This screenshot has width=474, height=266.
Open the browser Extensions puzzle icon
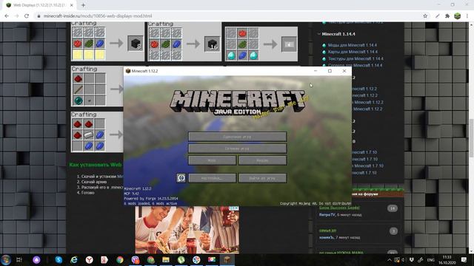point(447,16)
